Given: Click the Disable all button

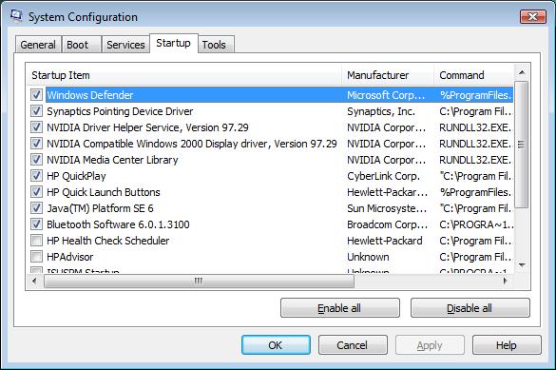Looking at the screenshot, I should point(470,308).
